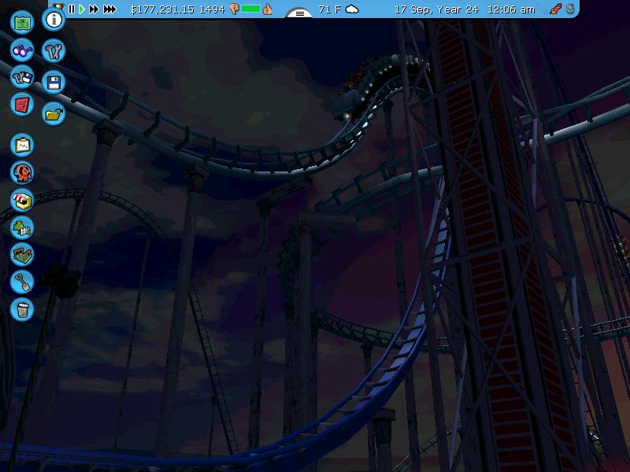Screen dimensions: 630x472
Task: Open the game options tools-and-disk icon
Action: [x=22, y=77]
